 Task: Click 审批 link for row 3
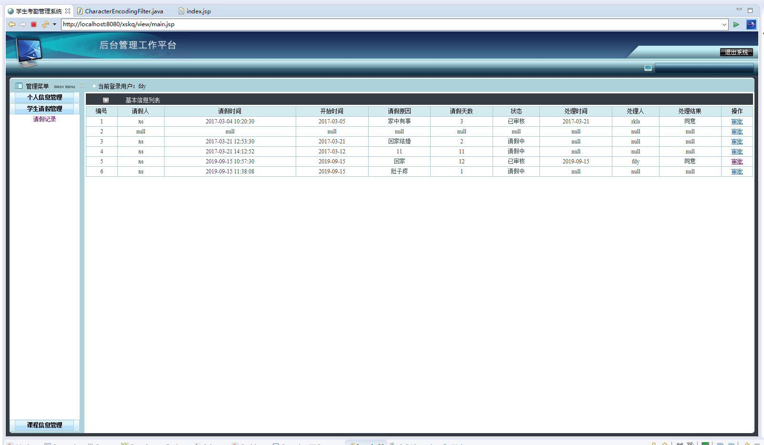(737, 142)
